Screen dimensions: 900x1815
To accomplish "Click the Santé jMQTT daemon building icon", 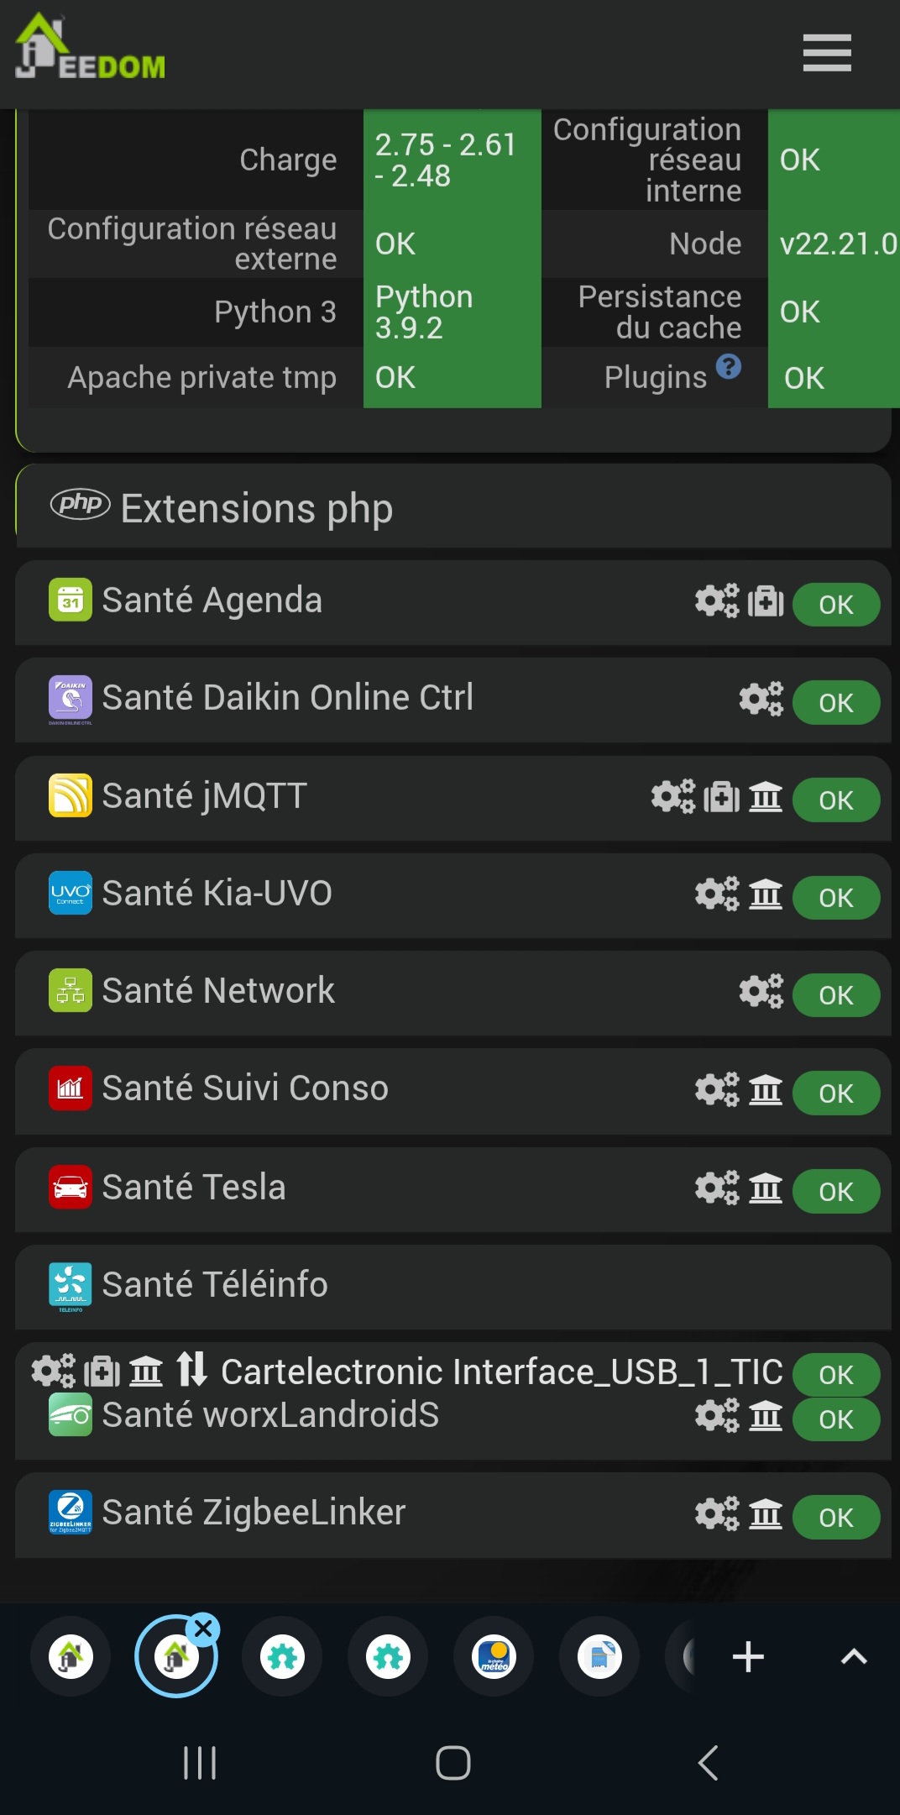I will (x=765, y=796).
